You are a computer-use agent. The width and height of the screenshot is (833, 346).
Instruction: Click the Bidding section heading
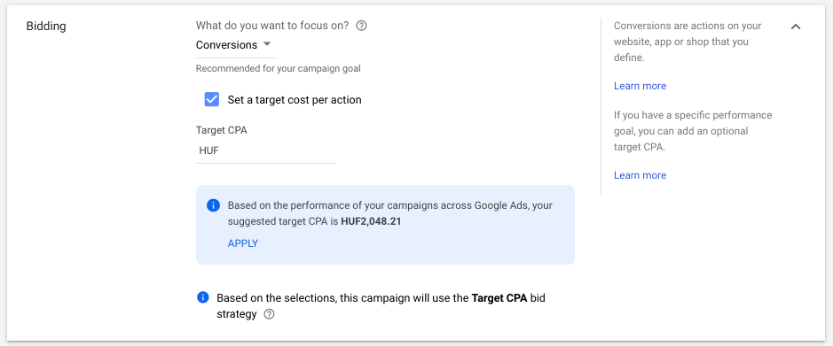point(46,26)
